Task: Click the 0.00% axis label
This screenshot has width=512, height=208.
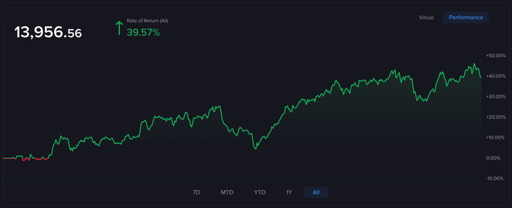Action: click(493, 158)
